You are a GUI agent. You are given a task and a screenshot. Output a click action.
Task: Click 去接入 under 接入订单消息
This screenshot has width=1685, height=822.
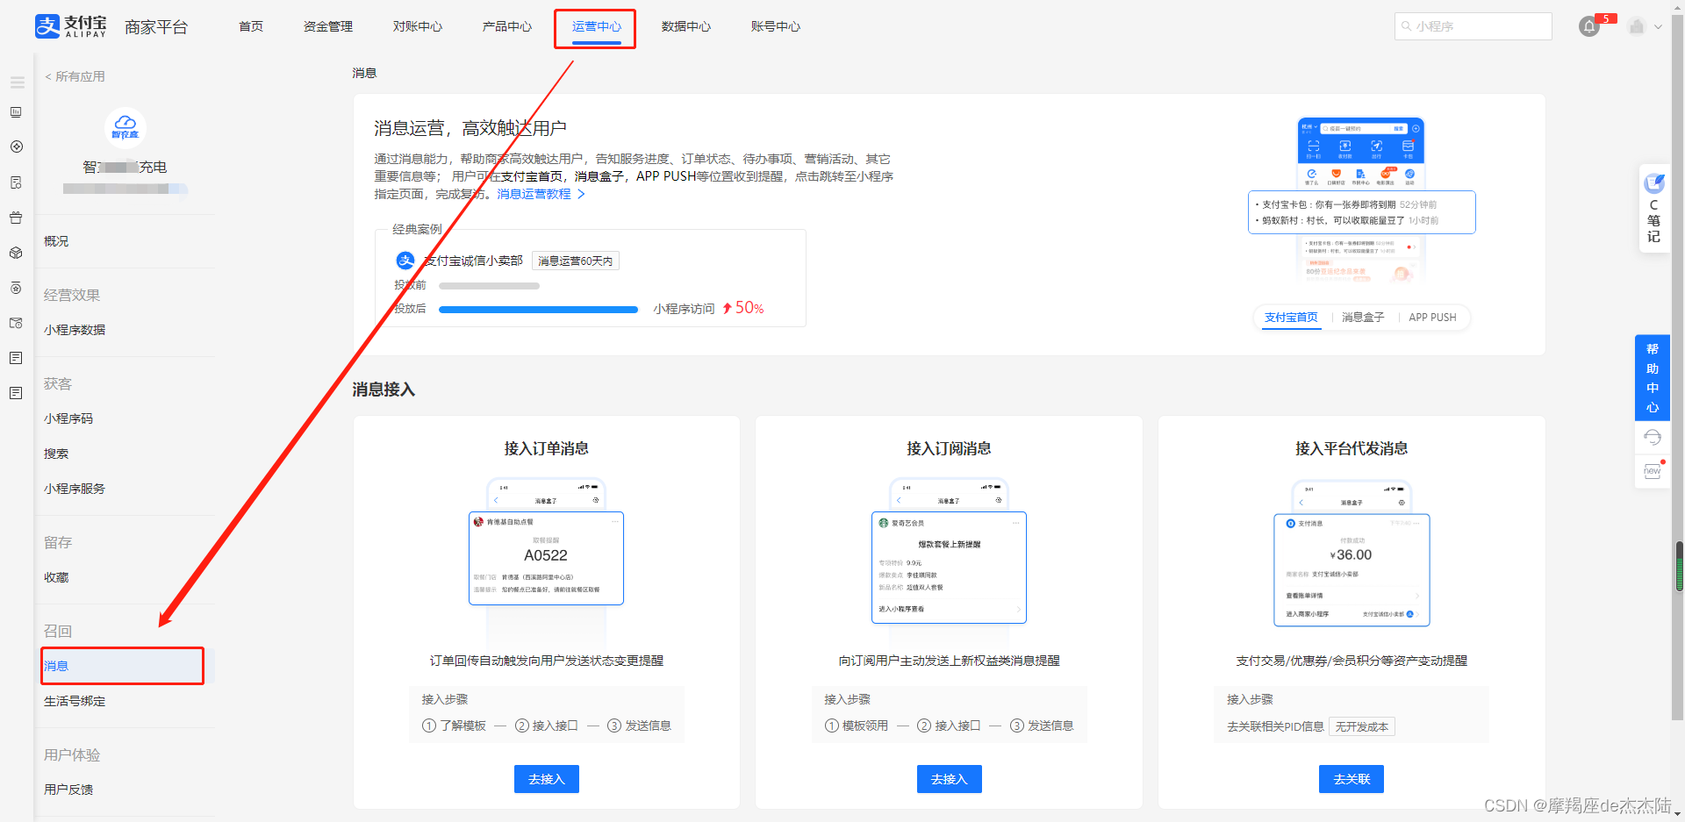546,779
